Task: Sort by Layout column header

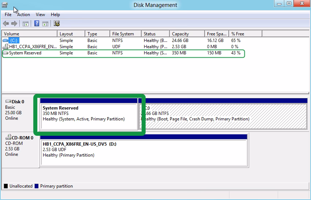Action: (71, 34)
